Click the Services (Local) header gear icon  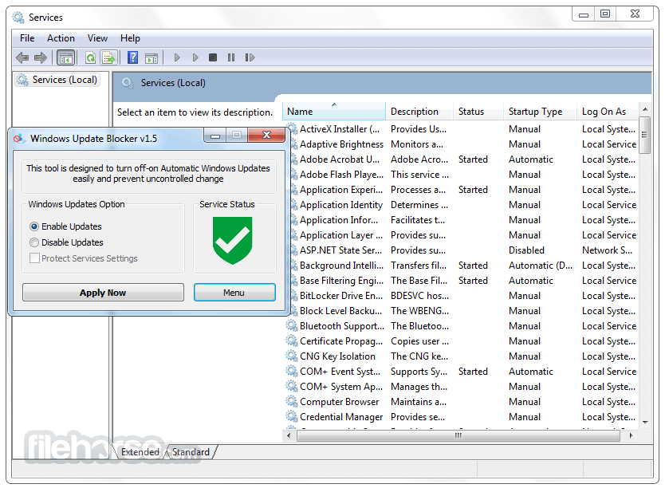click(128, 83)
